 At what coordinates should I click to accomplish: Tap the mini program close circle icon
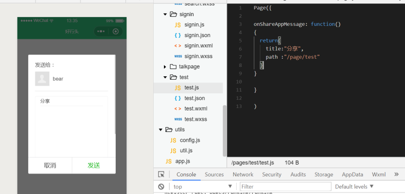click(116, 31)
